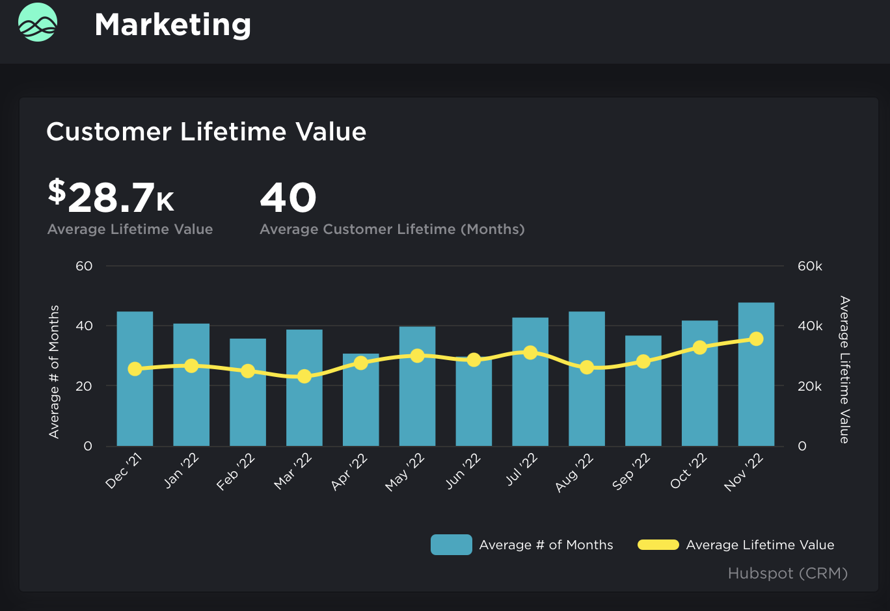Click the wave logo icon in header
This screenshot has height=611, width=890.
tap(38, 23)
